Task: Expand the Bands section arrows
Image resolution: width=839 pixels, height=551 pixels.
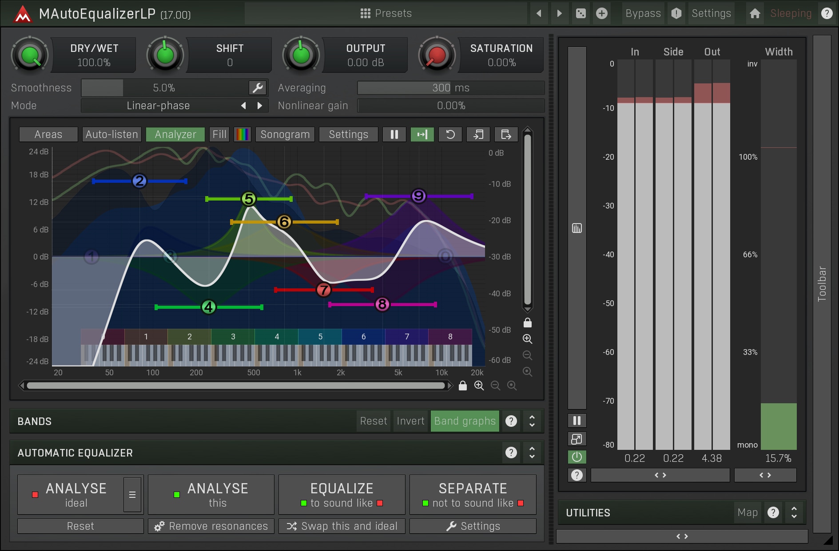Action: click(532, 421)
